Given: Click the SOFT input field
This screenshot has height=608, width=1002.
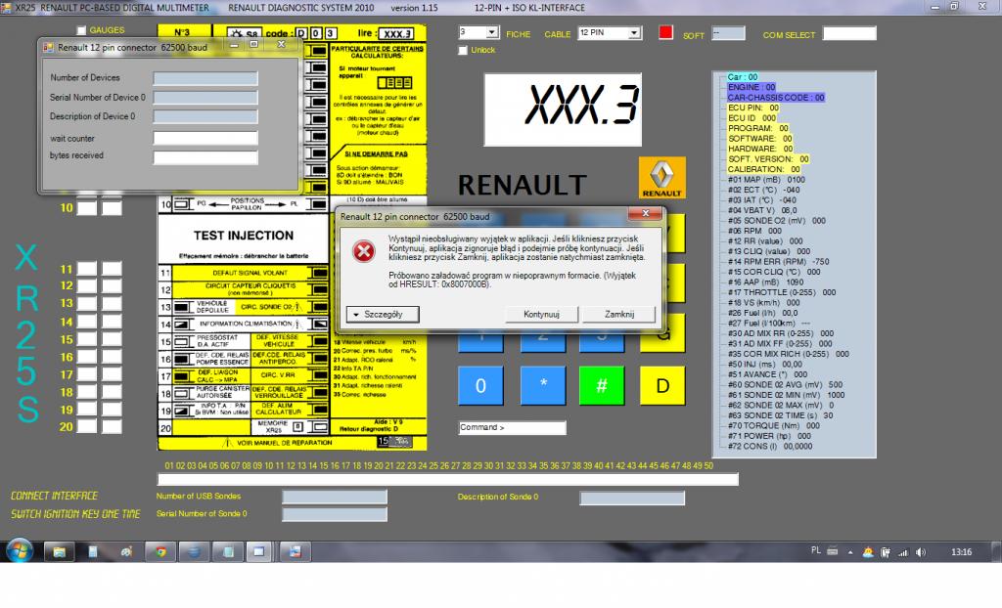Looking at the screenshot, I should pyautogui.click(x=728, y=33).
